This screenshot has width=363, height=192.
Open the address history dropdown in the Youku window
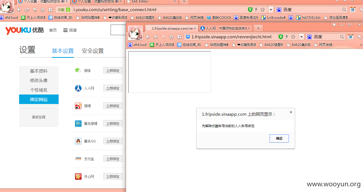pos(271,10)
